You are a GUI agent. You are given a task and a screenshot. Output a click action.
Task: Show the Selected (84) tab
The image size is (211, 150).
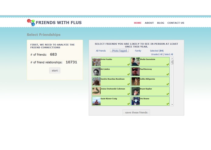[157, 51]
